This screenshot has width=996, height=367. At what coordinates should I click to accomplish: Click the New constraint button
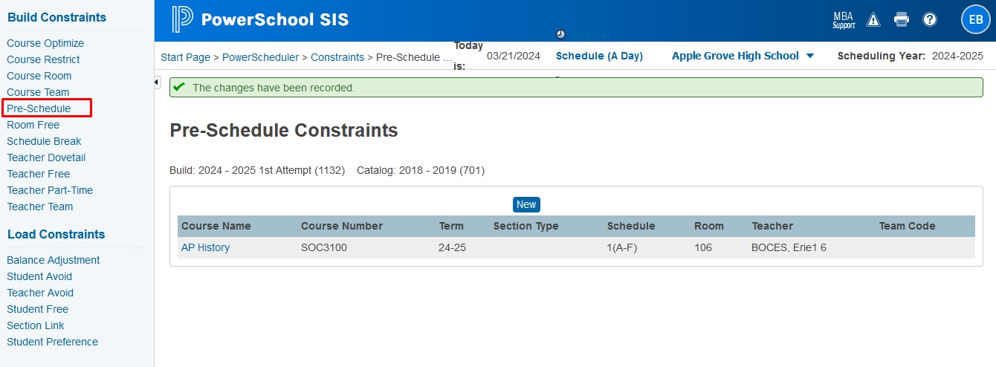click(526, 204)
